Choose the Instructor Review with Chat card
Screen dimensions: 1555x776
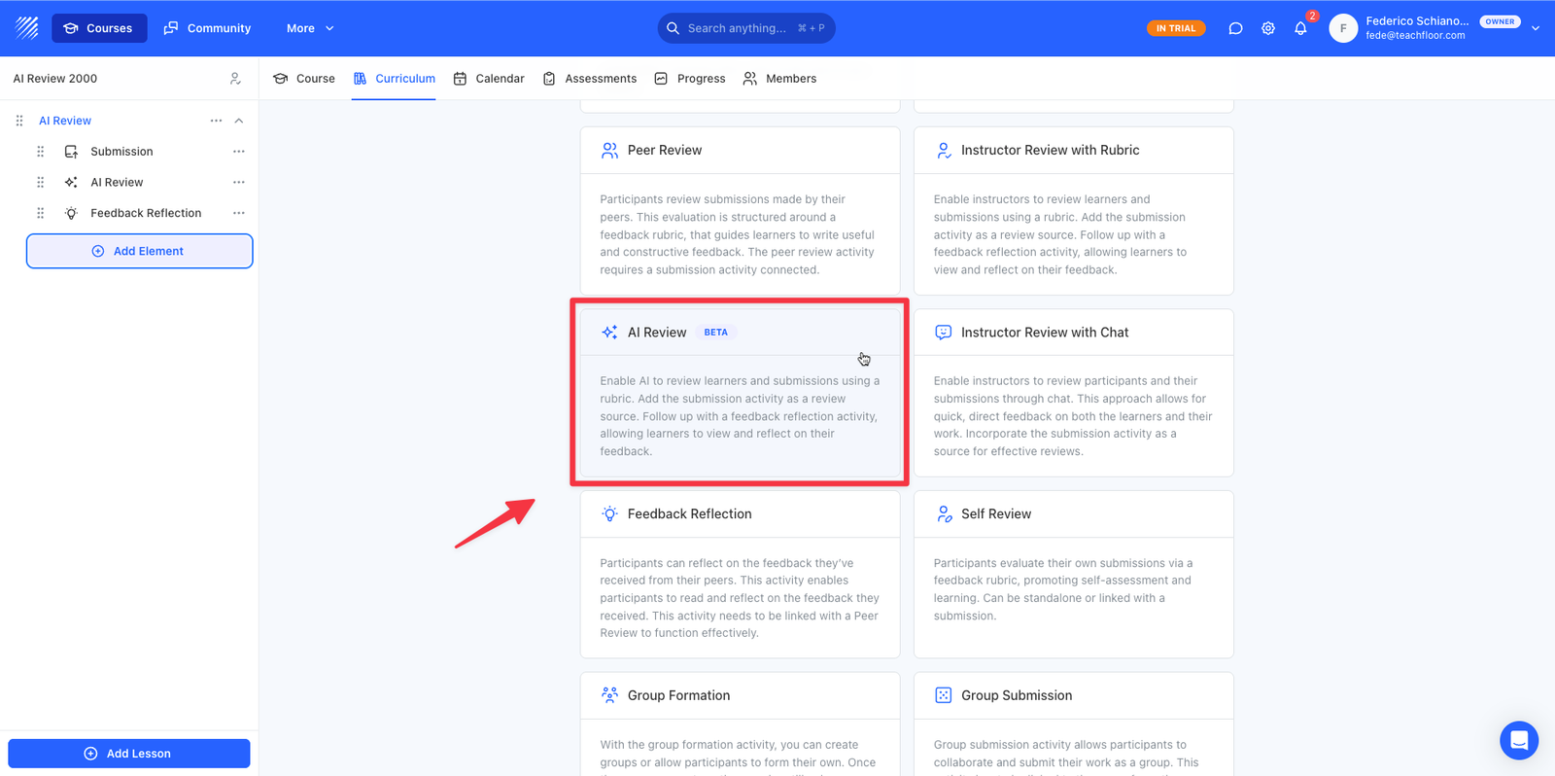point(1074,393)
